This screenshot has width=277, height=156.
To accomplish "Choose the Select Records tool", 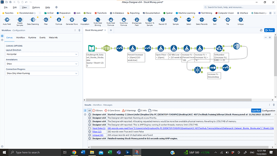I will coord(202,21).
